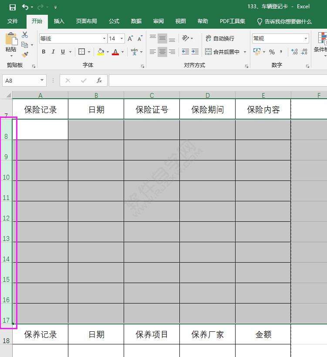The width and height of the screenshot is (327, 357).
Task: Switch to the 公式 ribbon tab
Action: pos(114,21)
